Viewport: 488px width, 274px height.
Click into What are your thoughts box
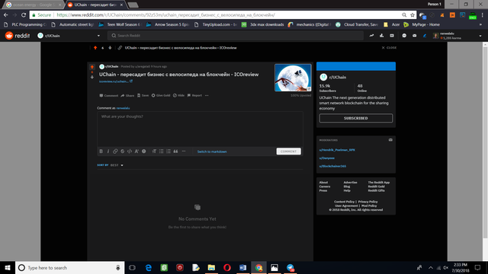pyautogui.click(x=200, y=129)
